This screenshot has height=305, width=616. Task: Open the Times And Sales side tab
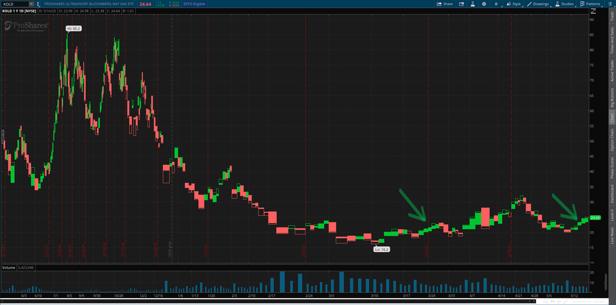[611, 41]
